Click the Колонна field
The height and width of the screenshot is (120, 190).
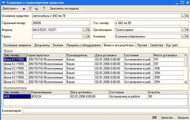pos(148,36)
